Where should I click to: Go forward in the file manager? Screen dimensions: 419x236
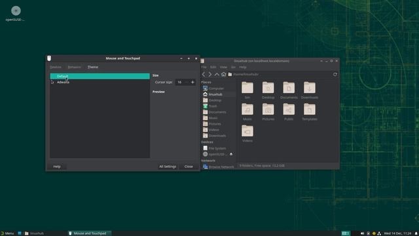pyautogui.click(x=210, y=74)
